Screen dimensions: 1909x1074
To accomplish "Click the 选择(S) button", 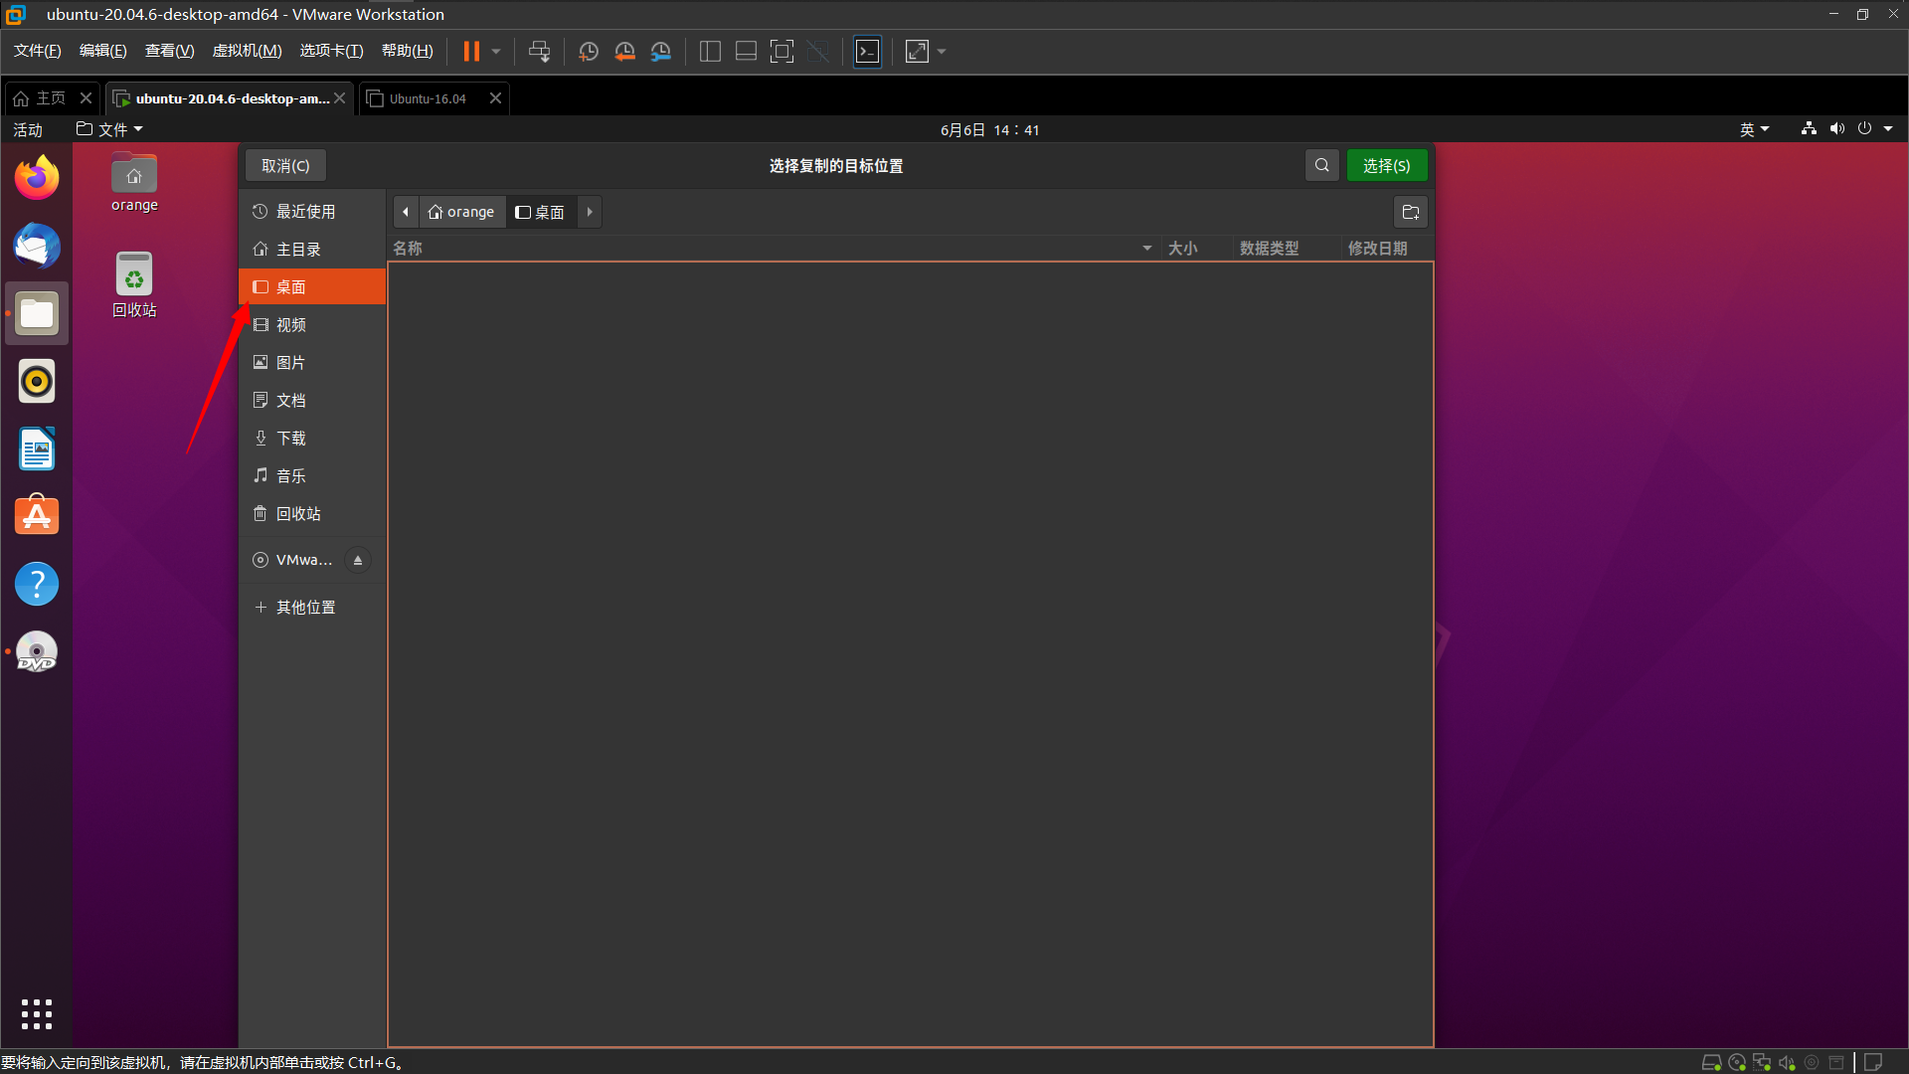I will tap(1387, 165).
